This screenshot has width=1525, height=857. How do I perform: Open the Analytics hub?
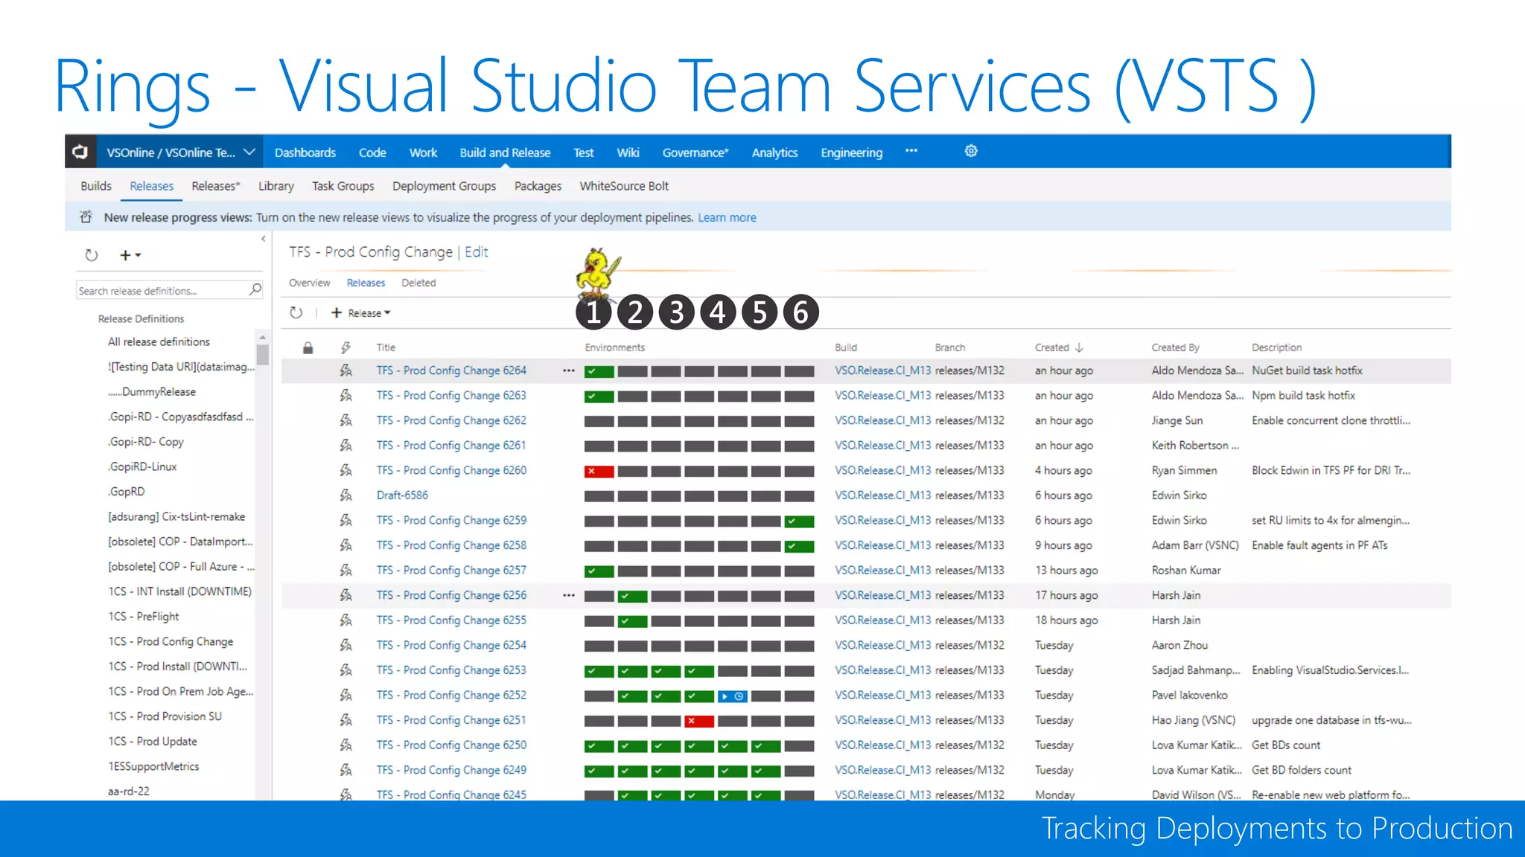pyautogui.click(x=774, y=153)
